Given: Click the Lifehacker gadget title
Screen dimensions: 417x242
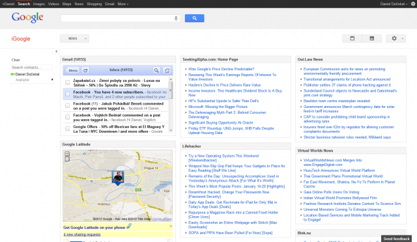Looking at the screenshot, I should (x=192, y=146).
